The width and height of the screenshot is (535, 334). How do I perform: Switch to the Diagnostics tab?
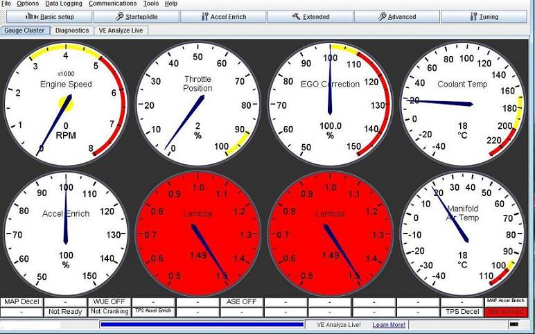[x=72, y=30]
